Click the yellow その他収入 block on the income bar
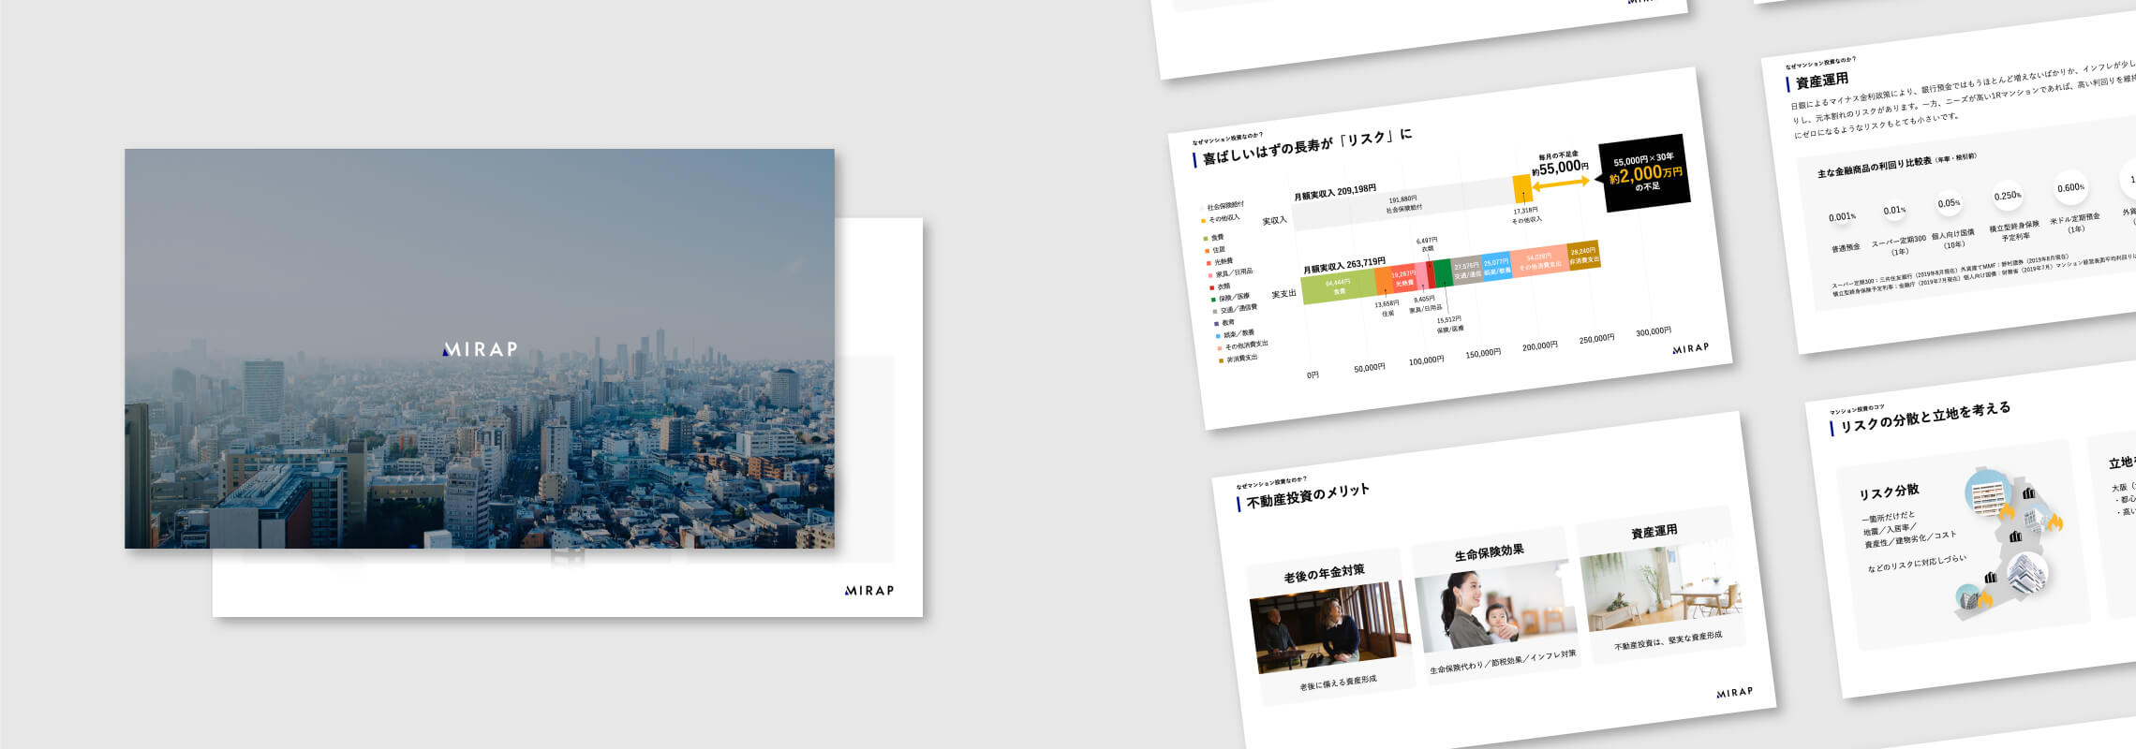Screen dimensions: 2136x749 point(1522,189)
